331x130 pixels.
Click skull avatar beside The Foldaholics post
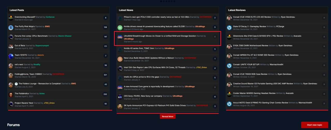(x=11, y=95)
